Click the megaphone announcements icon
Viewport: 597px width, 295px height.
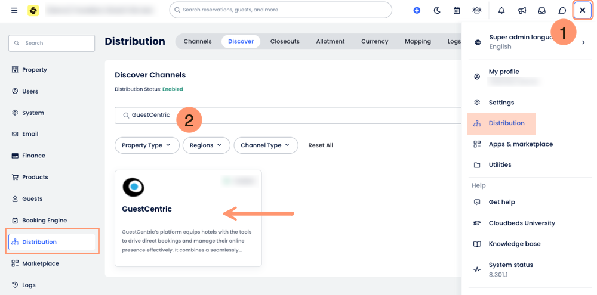click(522, 10)
